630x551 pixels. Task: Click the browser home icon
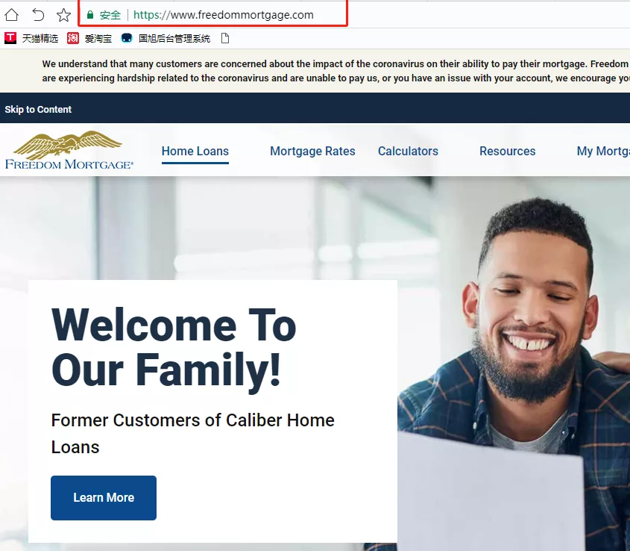(x=12, y=15)
